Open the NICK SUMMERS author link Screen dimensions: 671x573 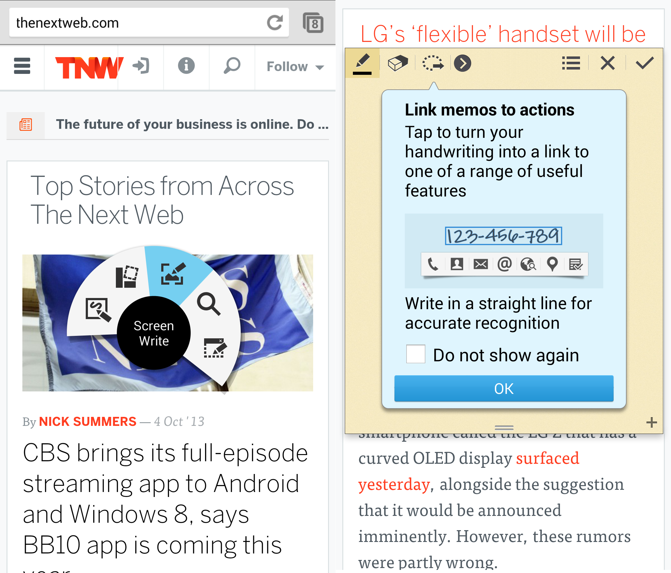(x=88, y=421)
